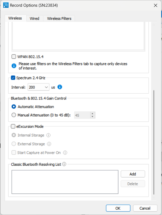Click the empty list box above WPAN 802.15.4
The height and width of the screenshot is (215, 162).
pos(78,36)
